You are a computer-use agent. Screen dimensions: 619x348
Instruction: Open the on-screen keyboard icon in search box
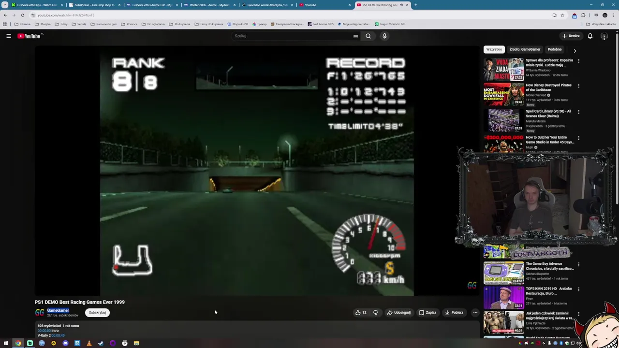355,36
